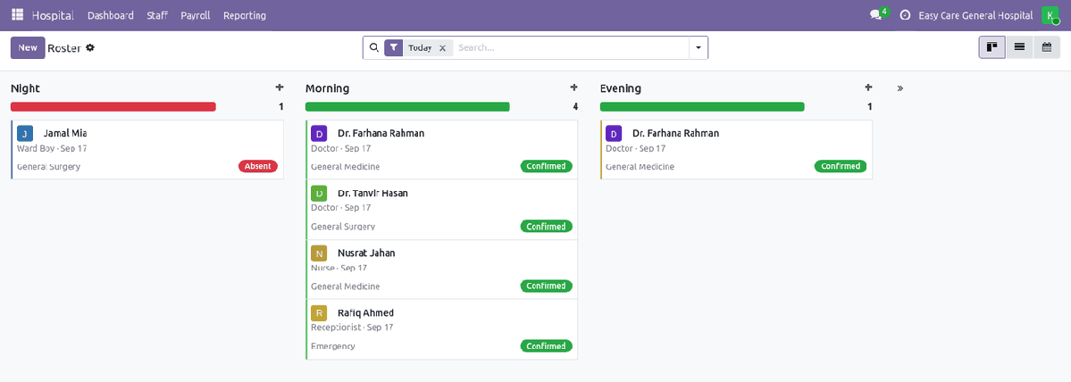
Task: Click Confirmed badge on Nusrat Jahan
Action: pyautogui.click(x=547, y=286)
